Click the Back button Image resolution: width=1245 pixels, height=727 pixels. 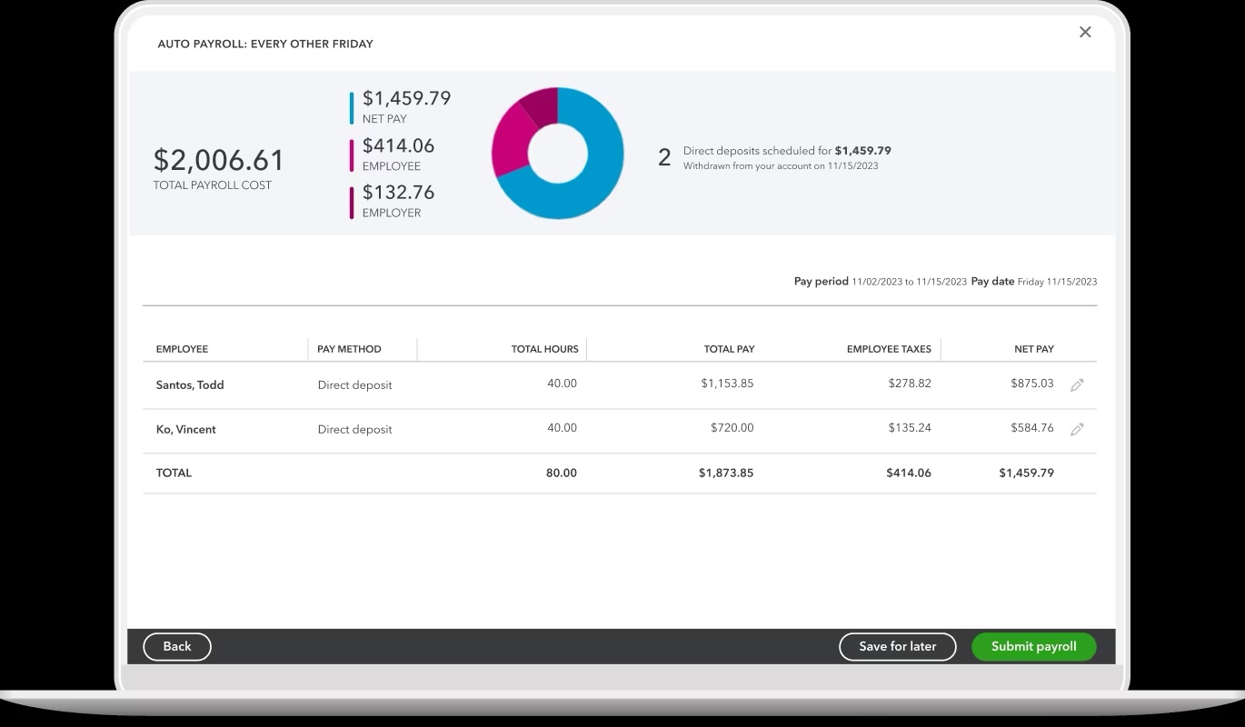(x=177, y=647)
